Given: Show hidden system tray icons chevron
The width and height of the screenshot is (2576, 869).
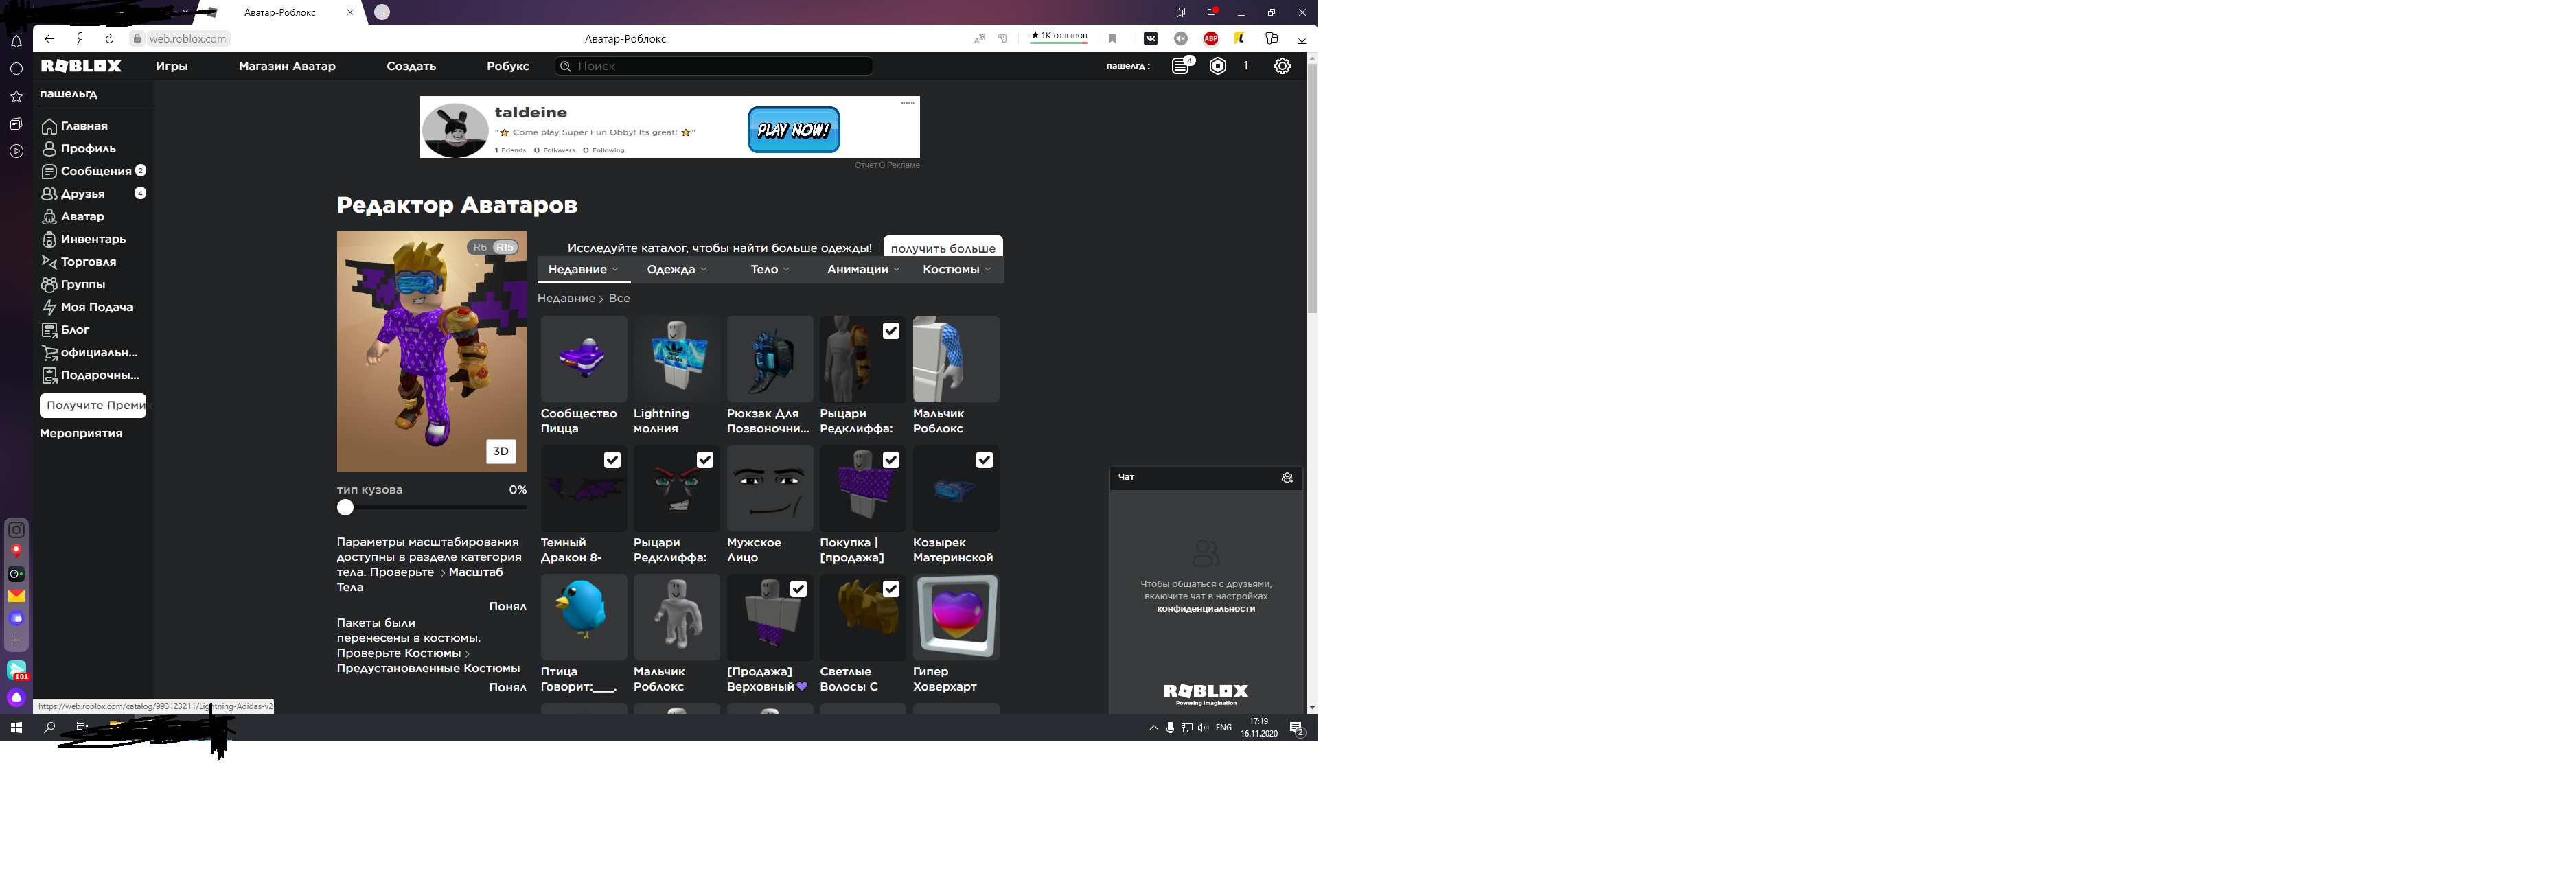Looking at the screenshot, I should click(x=1153, y=728).
